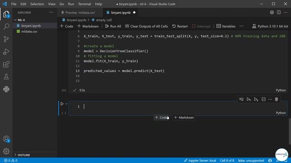The width and height of the screenshot is (291, 163).
Task: Open the Terminal menu
Action: [x=85, y=4]
